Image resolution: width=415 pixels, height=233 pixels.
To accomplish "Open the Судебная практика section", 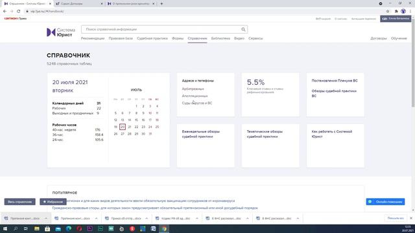I will (152, 38).
